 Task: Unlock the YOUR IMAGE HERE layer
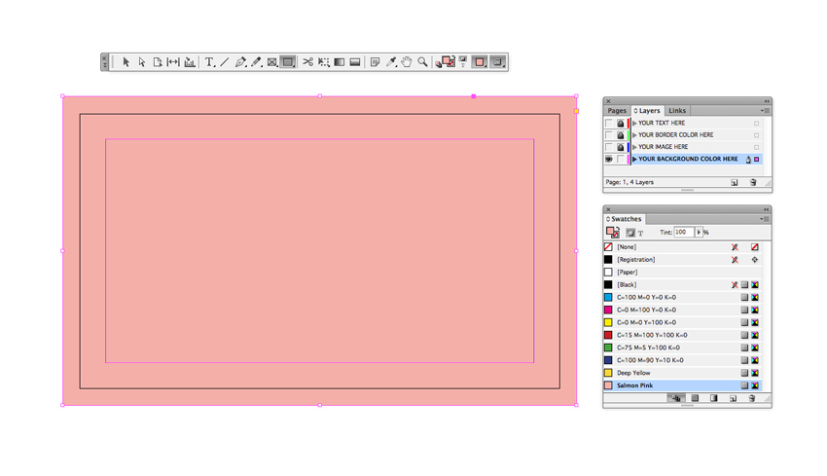click(621, 147)
